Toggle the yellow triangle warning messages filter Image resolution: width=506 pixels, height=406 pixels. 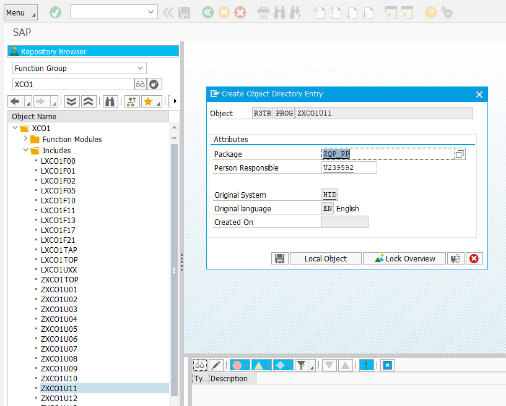coord(261,365)
